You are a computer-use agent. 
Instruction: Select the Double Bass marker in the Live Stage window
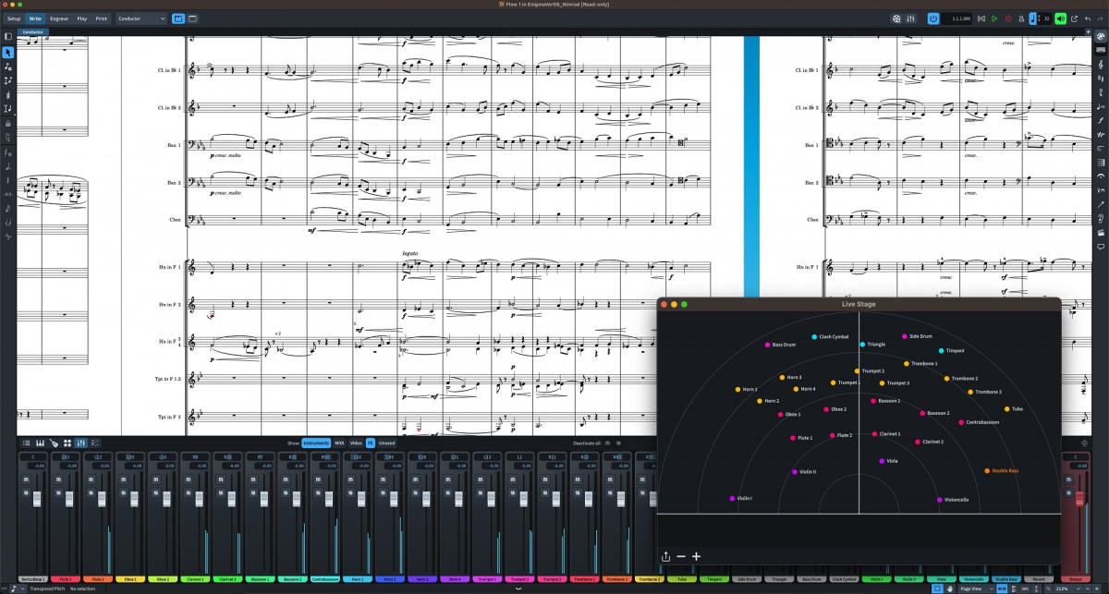click(x=985, y=469)
